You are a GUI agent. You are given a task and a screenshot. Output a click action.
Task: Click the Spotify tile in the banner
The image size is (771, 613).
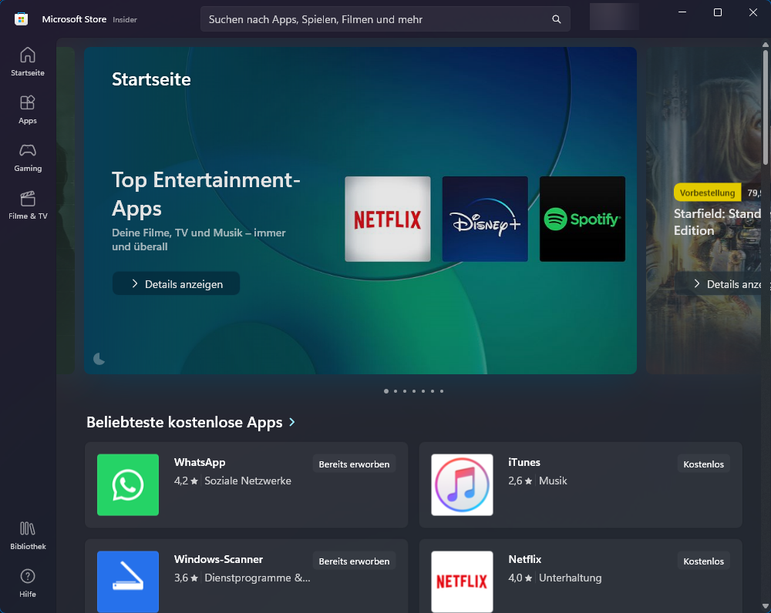pos(582,219)
